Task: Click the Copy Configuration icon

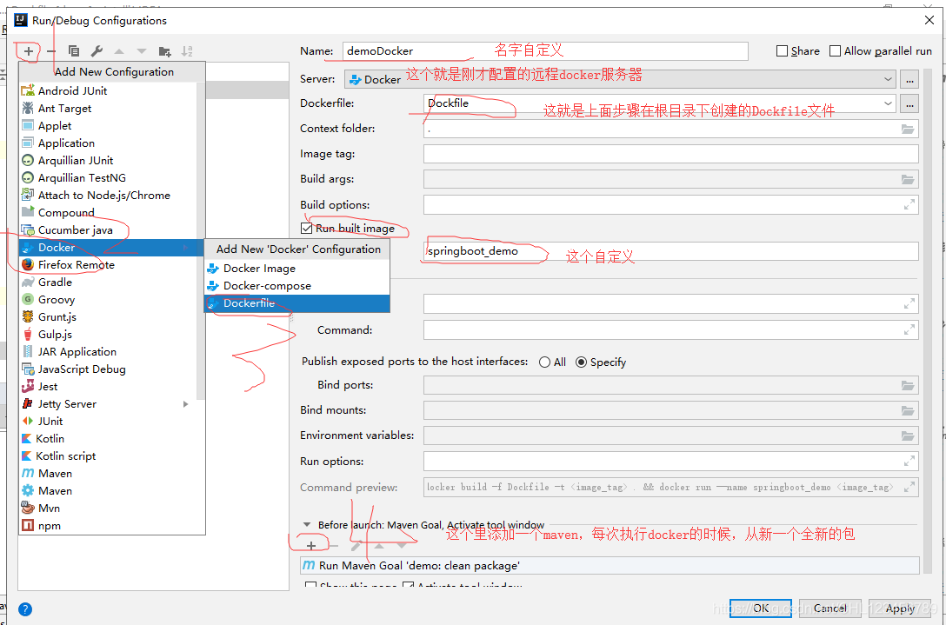Action: 74,51
